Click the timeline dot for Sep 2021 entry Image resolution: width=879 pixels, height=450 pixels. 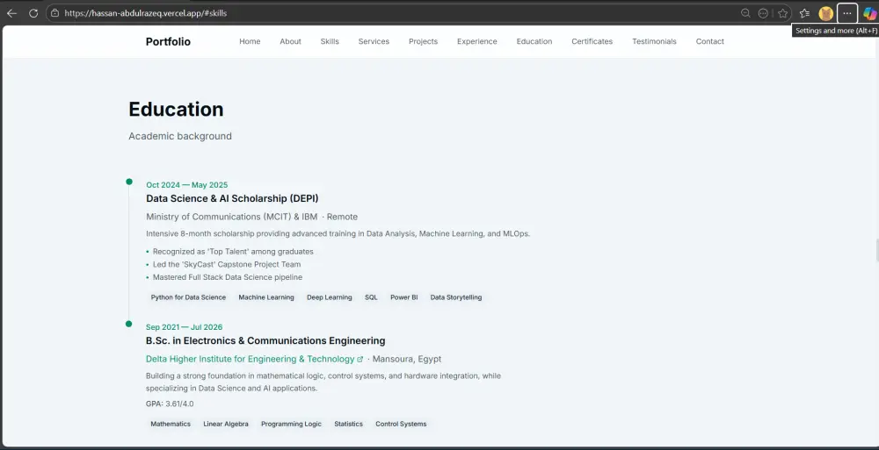[129, 324]
